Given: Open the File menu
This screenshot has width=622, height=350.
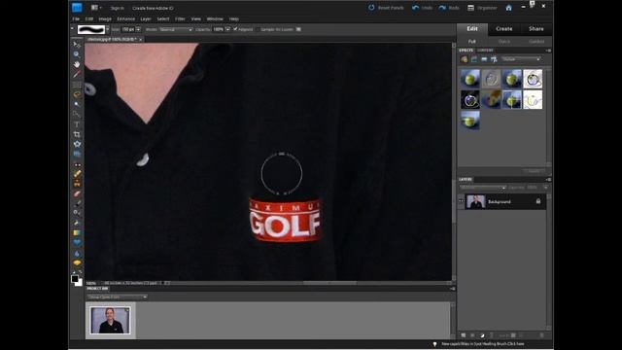Looking at the screenshot, I should tap(76, 18).
